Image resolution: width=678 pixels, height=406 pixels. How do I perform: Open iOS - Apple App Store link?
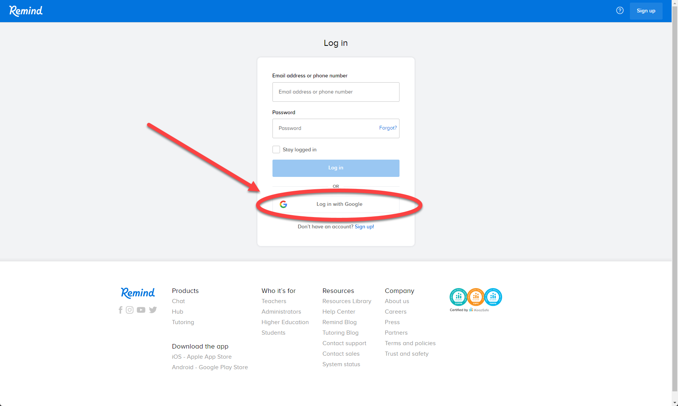[202, 357]
